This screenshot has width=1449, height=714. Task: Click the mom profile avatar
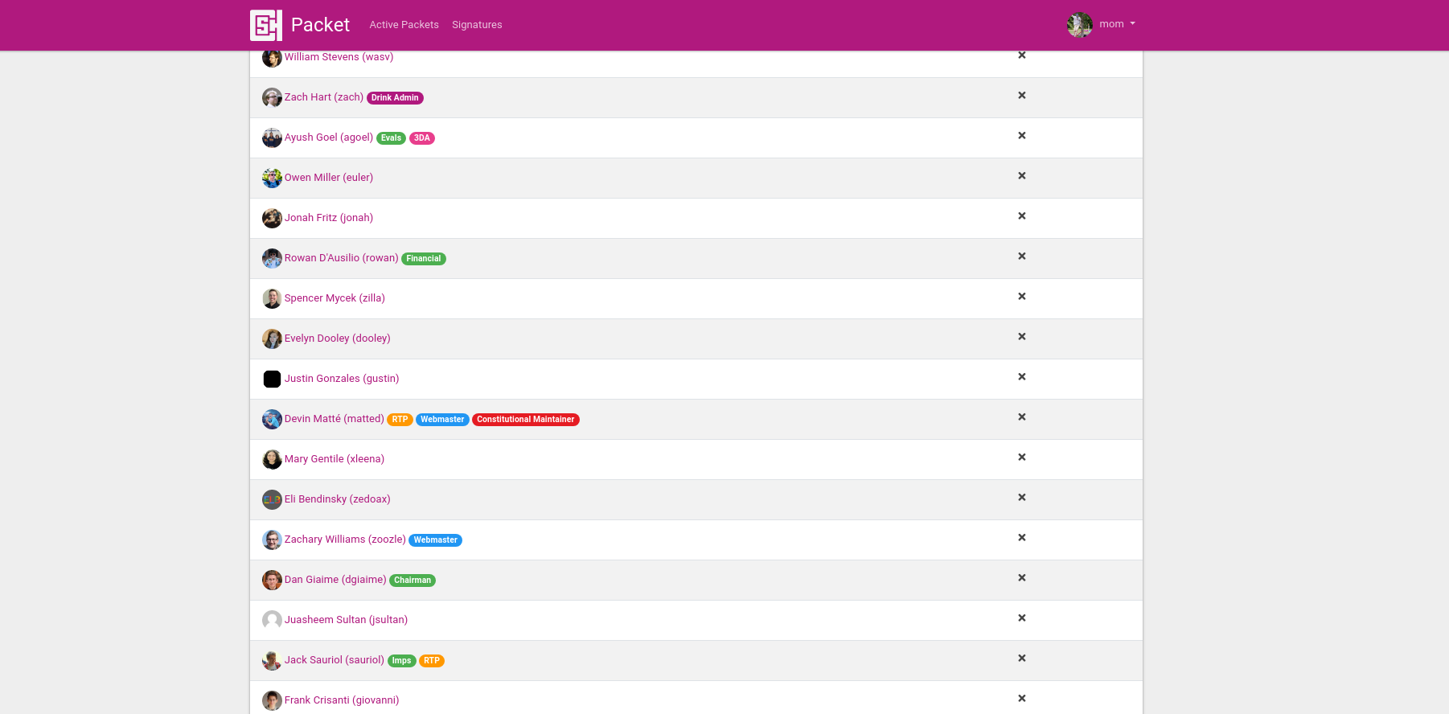(1080, 25)
